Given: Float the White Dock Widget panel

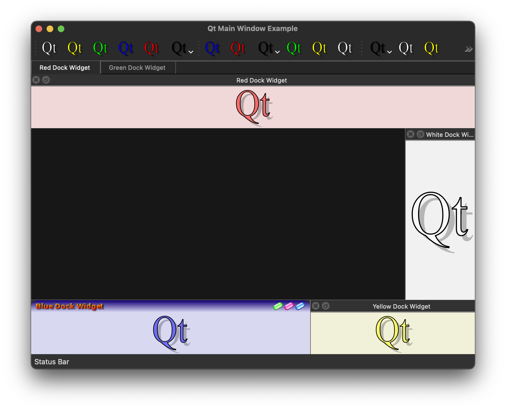Looking at the screenshot, I should tap(421, 134).
